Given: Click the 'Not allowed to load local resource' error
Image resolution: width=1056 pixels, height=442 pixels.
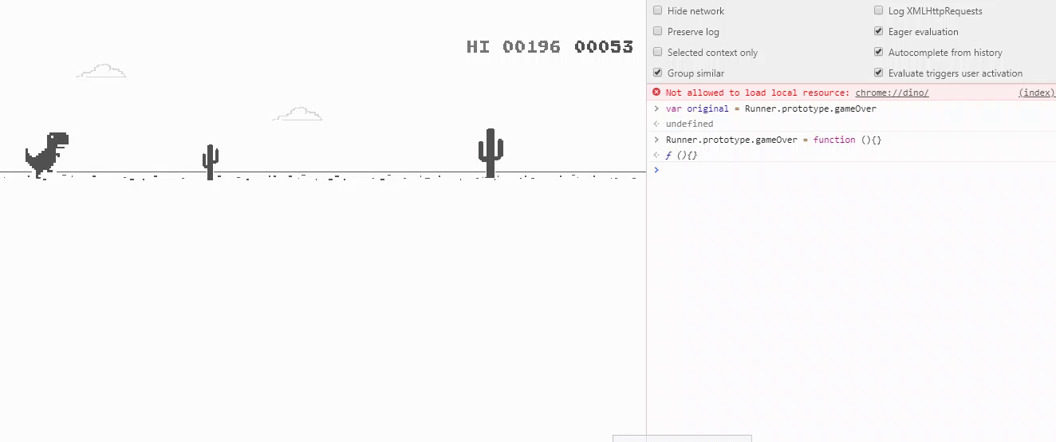Looking at the screenshot, I should (759, 93).
